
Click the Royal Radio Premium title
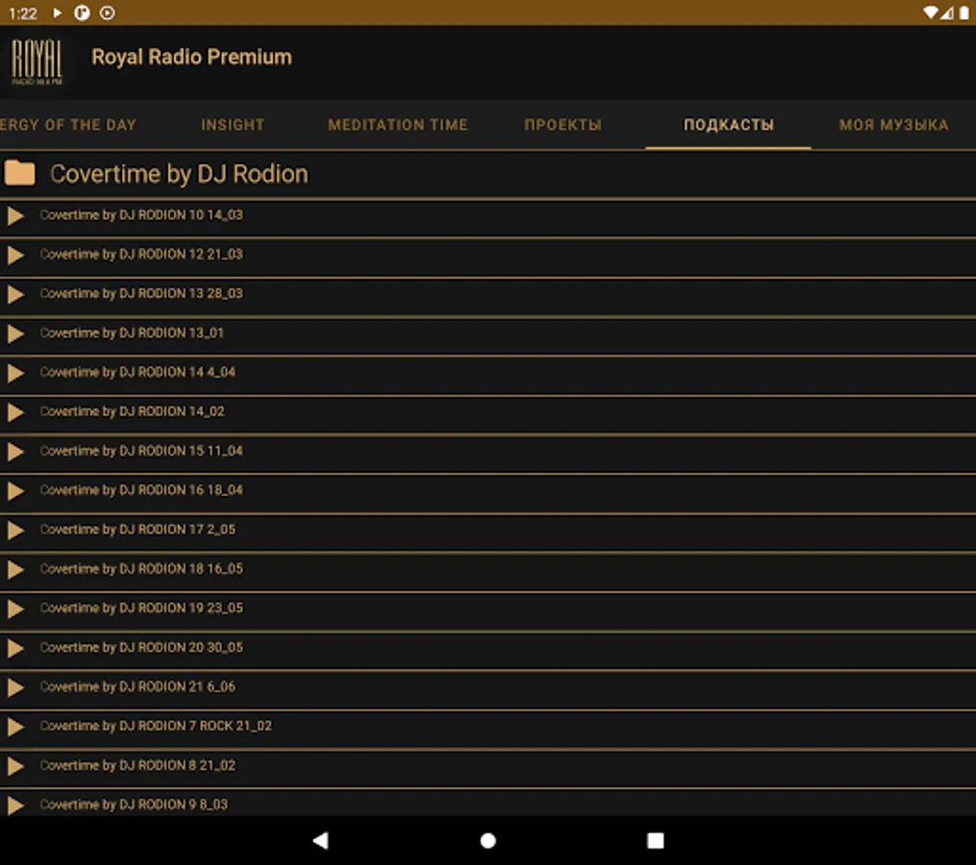coord(191,58)
